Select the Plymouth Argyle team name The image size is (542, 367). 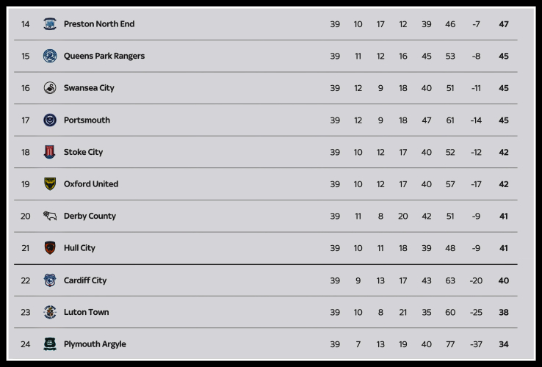tap(95, 344)
